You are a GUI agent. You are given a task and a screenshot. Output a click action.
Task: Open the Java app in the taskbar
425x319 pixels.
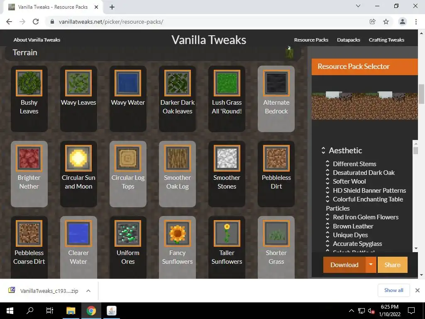pos(111,311)
